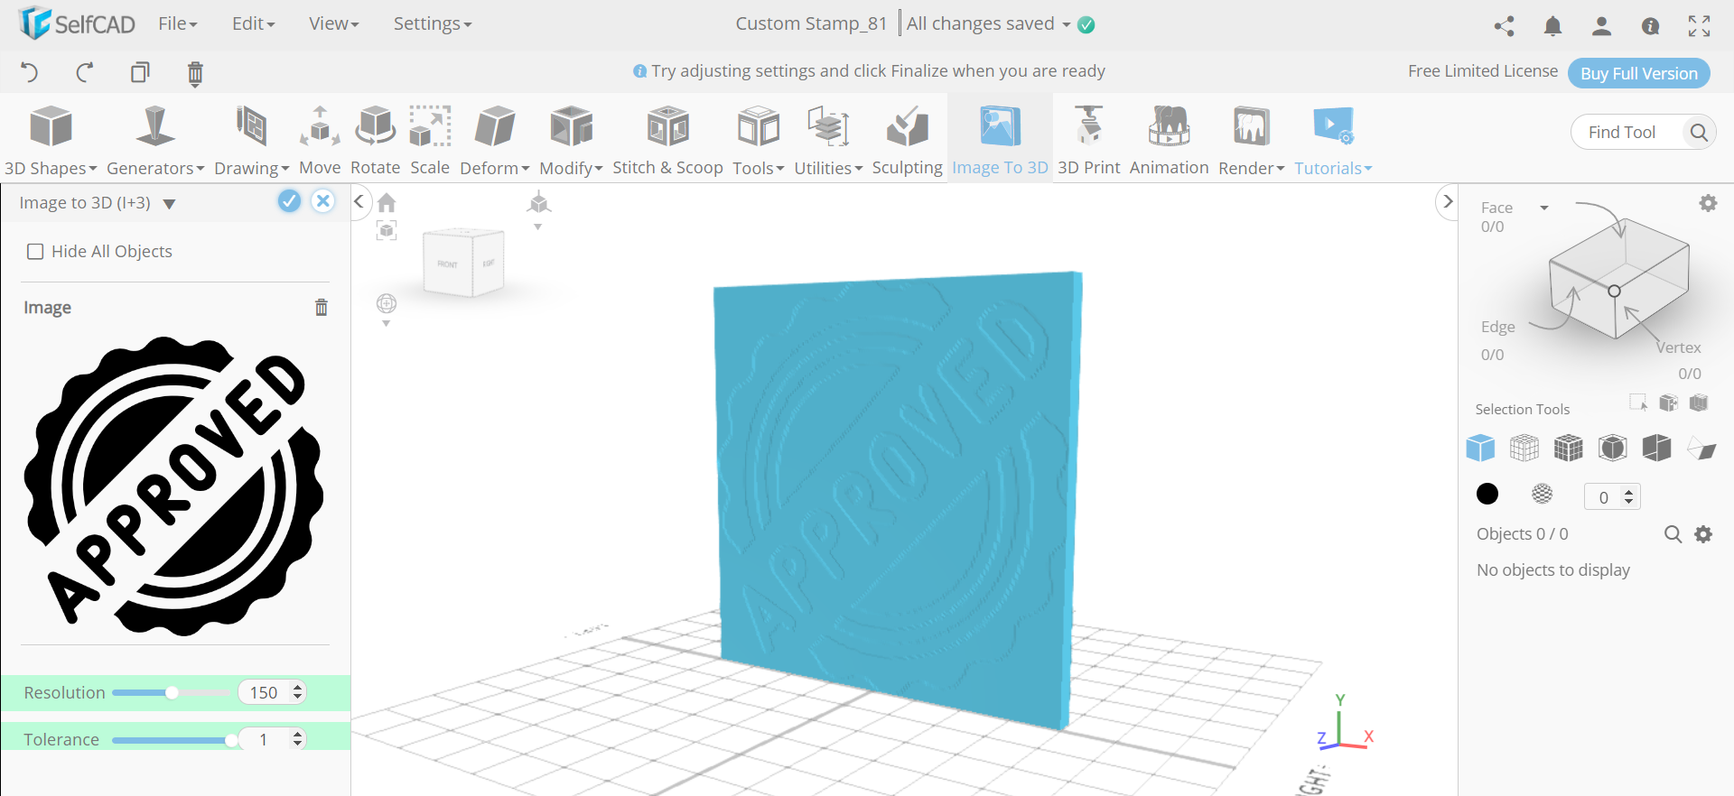Remove the image with trash icon
The height and width of the screenshot is (796, 1734).
coord(321,308)
